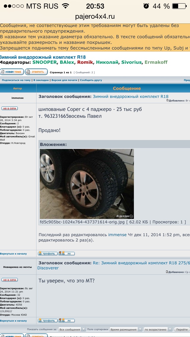Screen dimensions: 190x337
Task: Send private message to Невидимка из мечты
Action: pyautogui.click(x=66, y=321)
